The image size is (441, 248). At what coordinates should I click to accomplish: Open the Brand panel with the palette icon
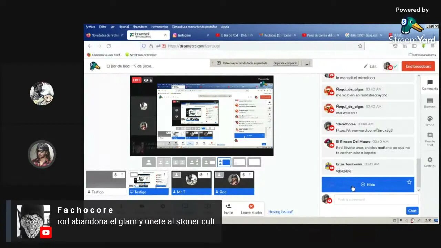coord(430,121)
